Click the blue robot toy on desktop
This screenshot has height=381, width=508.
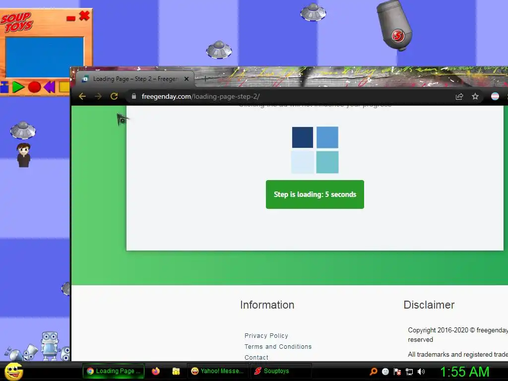[50, 346]
